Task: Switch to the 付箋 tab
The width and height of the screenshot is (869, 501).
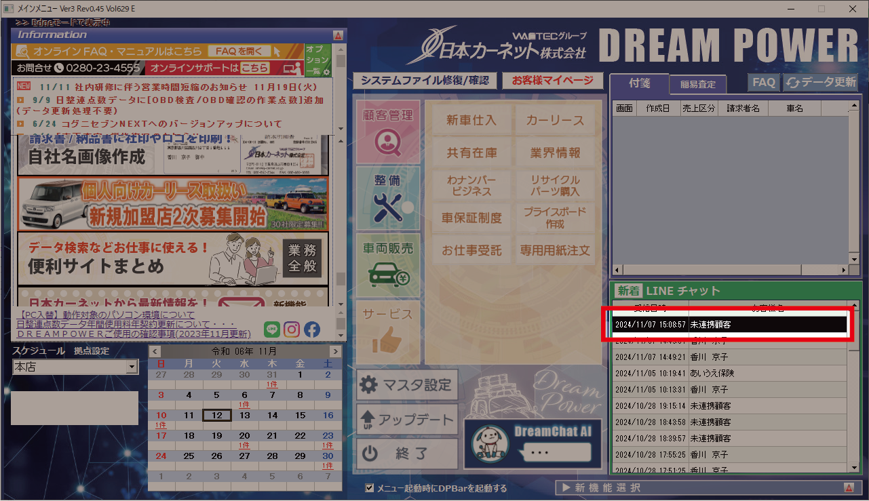Action: [640, 83]
